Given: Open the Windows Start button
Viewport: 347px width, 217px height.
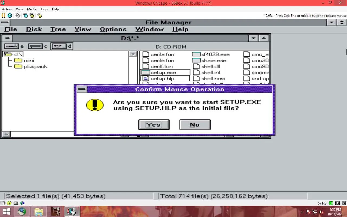Looking at the screenshot, I should point(7,212).
